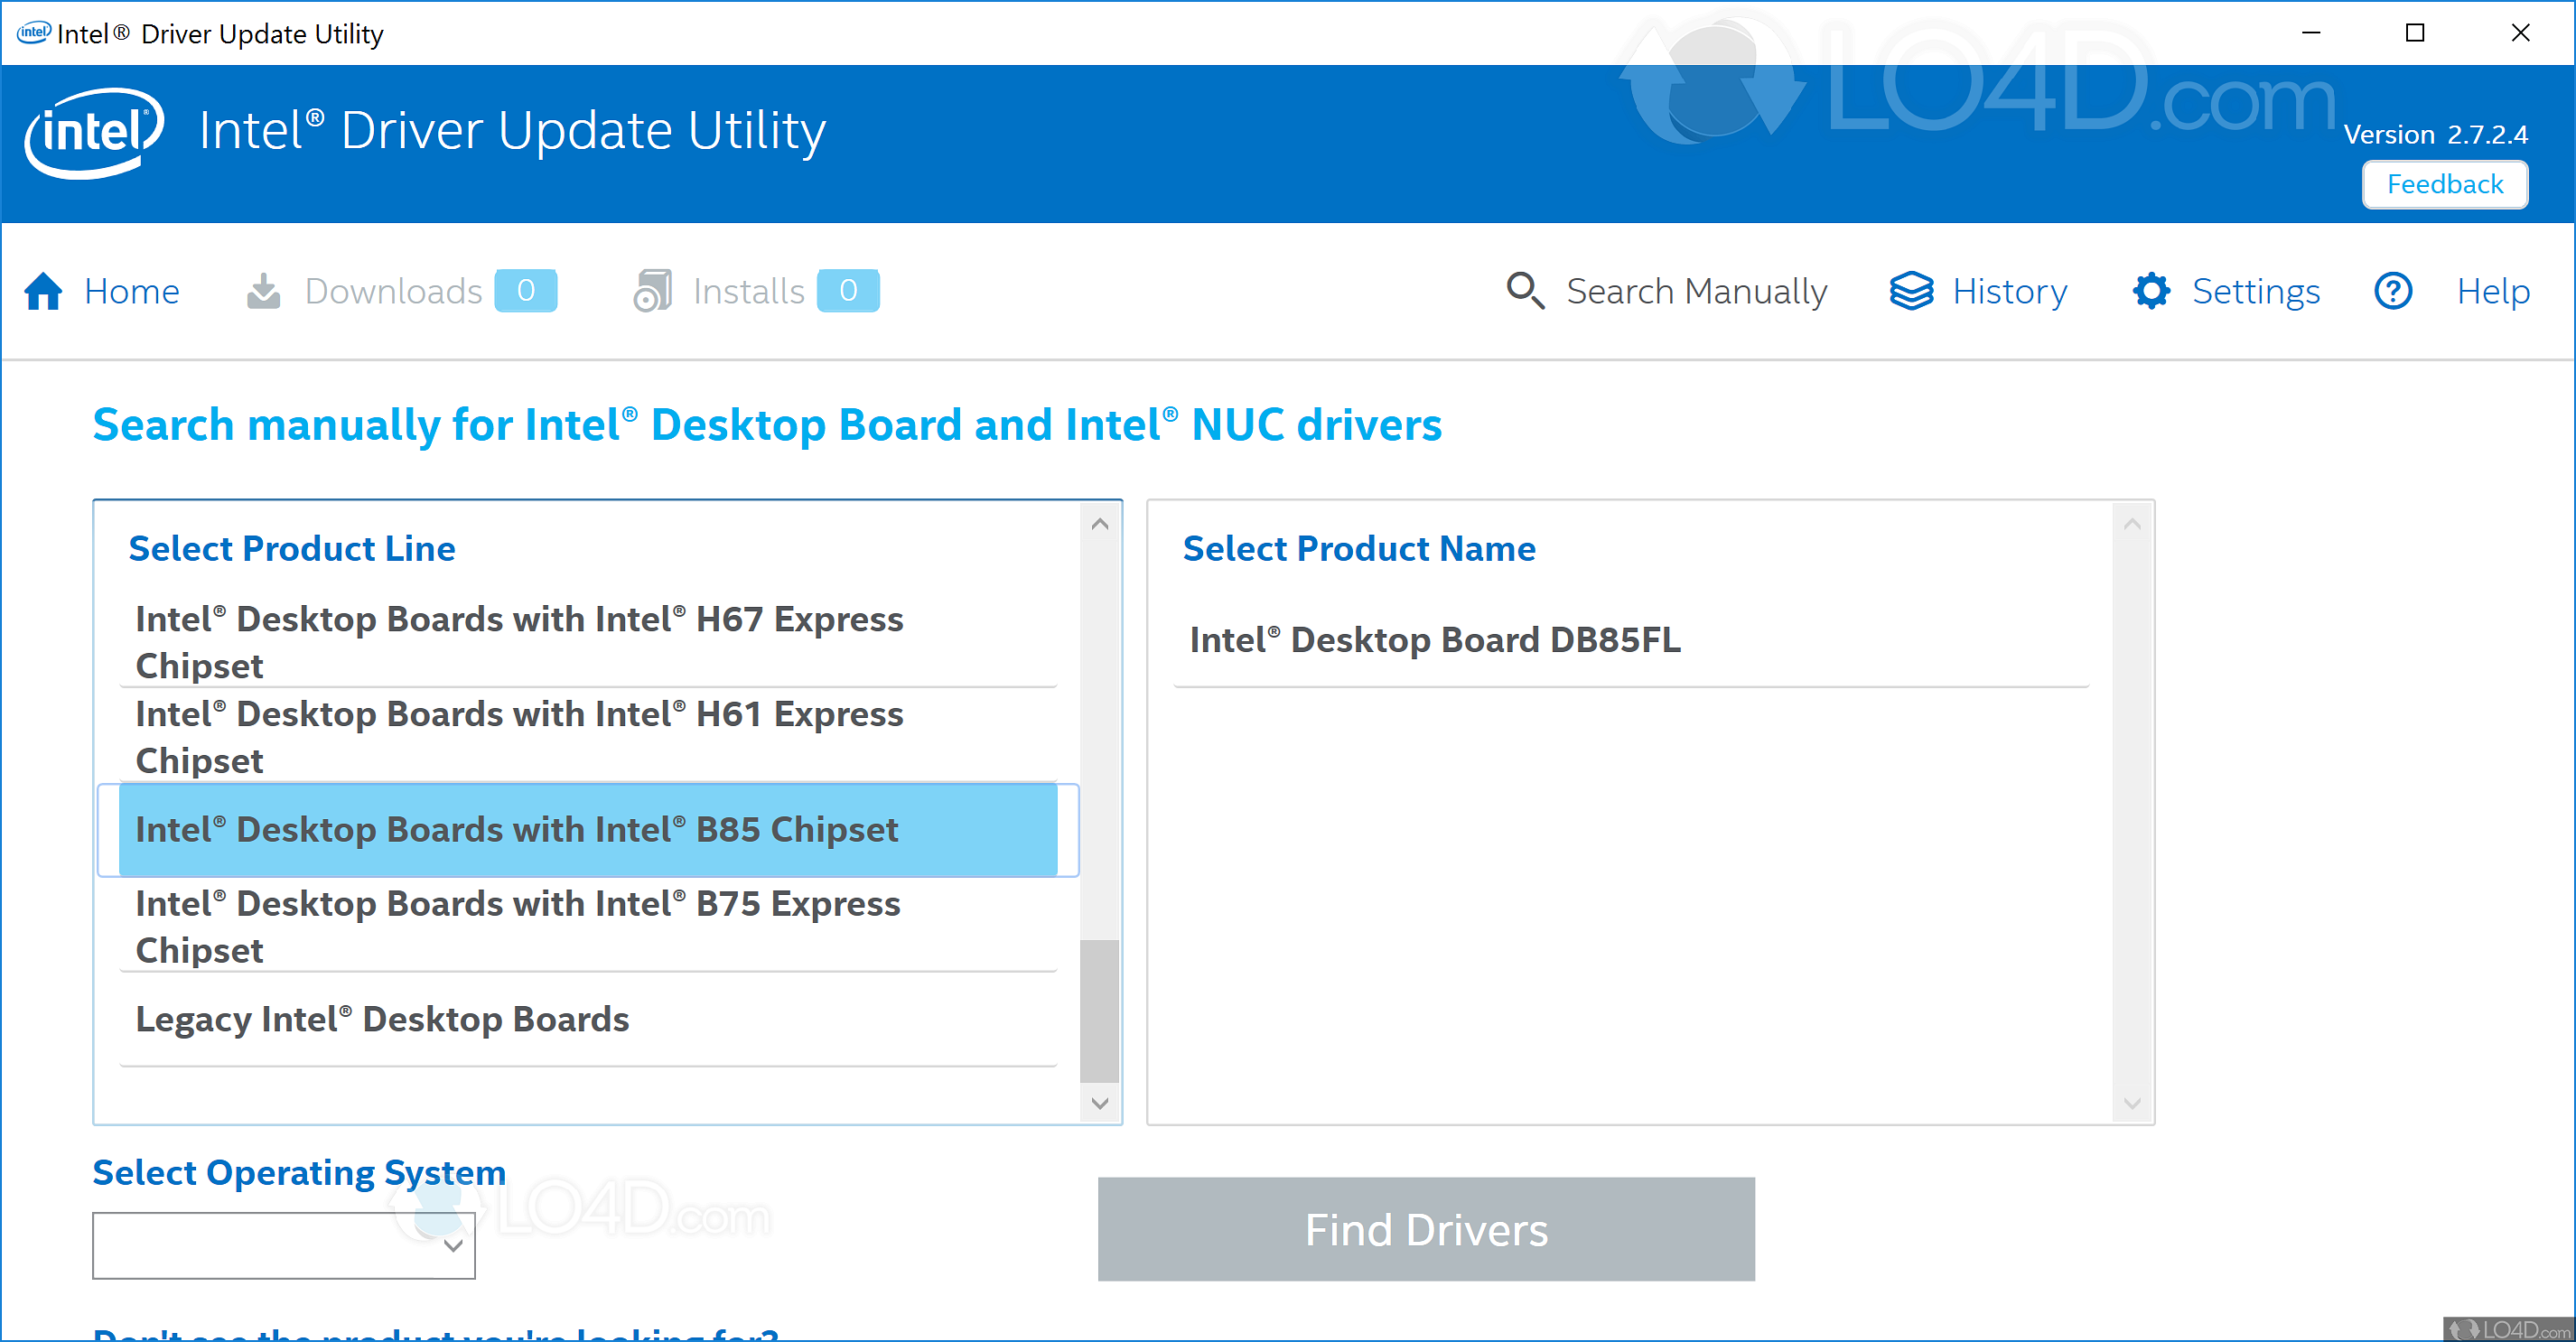The width and height of the screenshot is (2576, 1342).
Task: Open the Select Operating System dropdown
Action: tap(284, 1245)
